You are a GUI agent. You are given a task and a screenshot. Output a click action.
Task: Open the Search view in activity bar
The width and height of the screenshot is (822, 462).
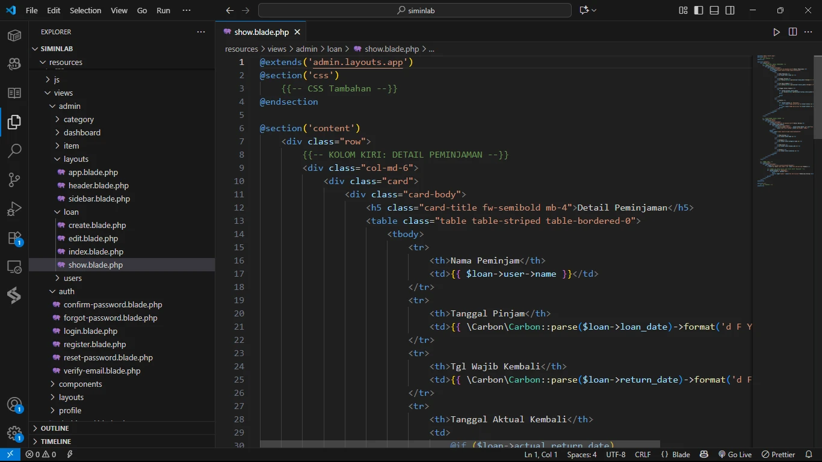[14, 150]
